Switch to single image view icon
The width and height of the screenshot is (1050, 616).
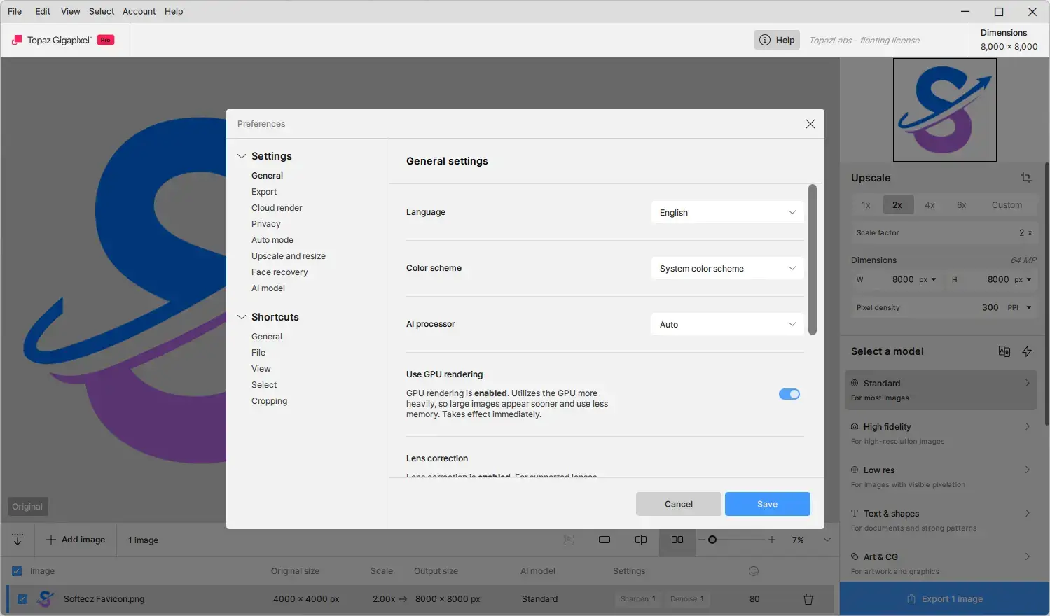605,540
